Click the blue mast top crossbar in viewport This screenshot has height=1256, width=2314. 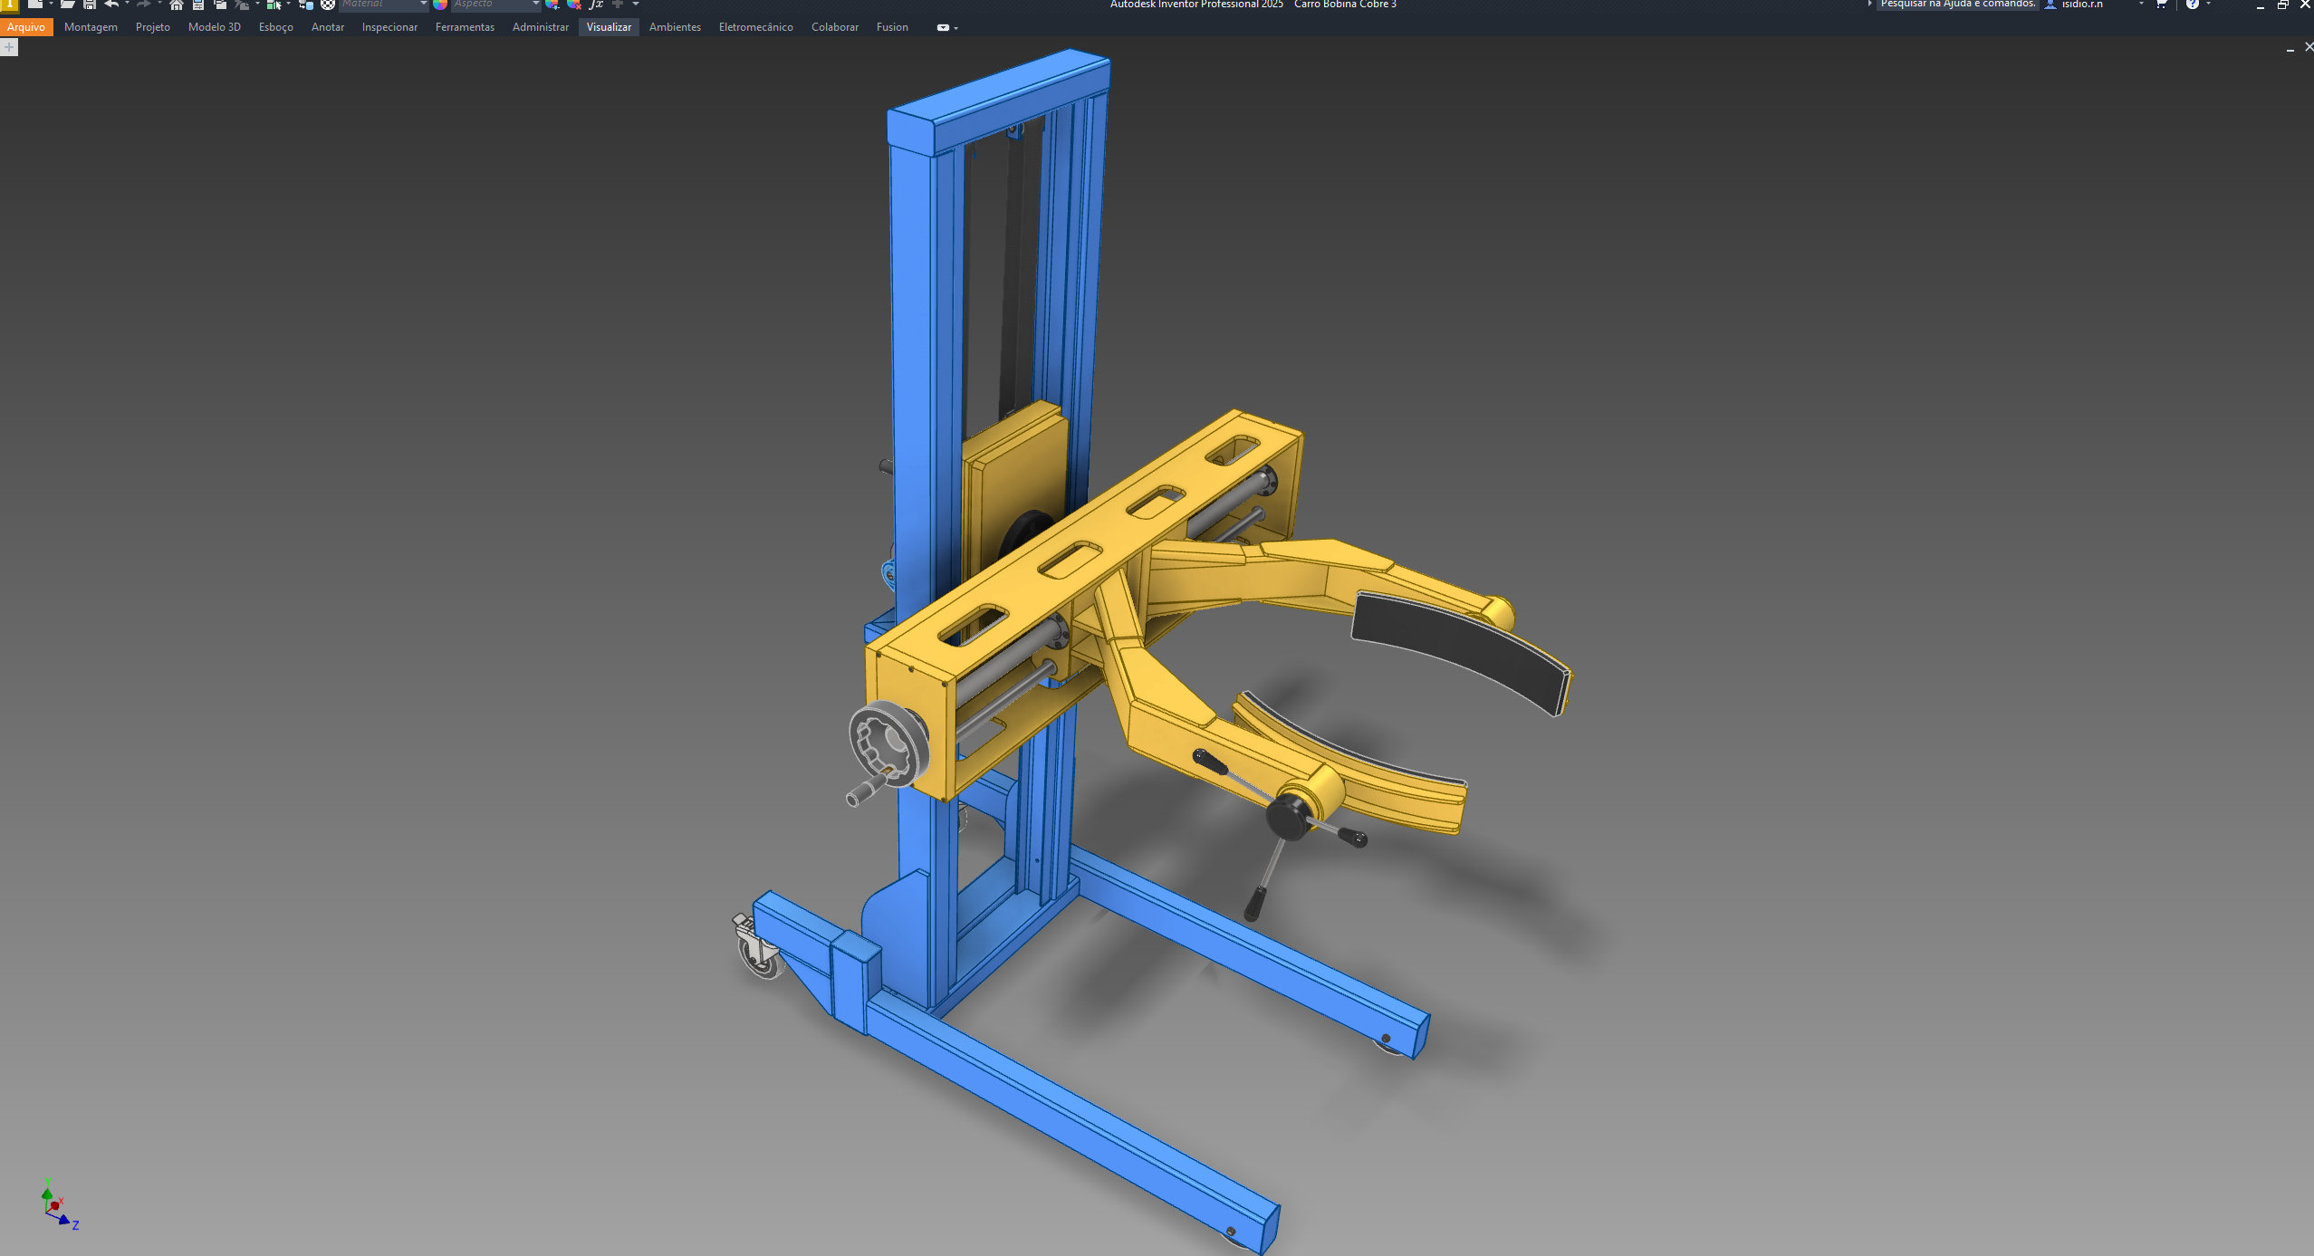[999, 101]
